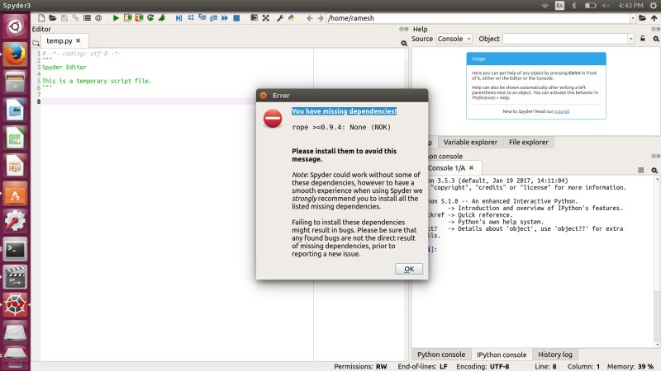The height and width of the screenshot is (371, 661).
Task: Stop kernel square icon in console
Action: pos(641,170)
